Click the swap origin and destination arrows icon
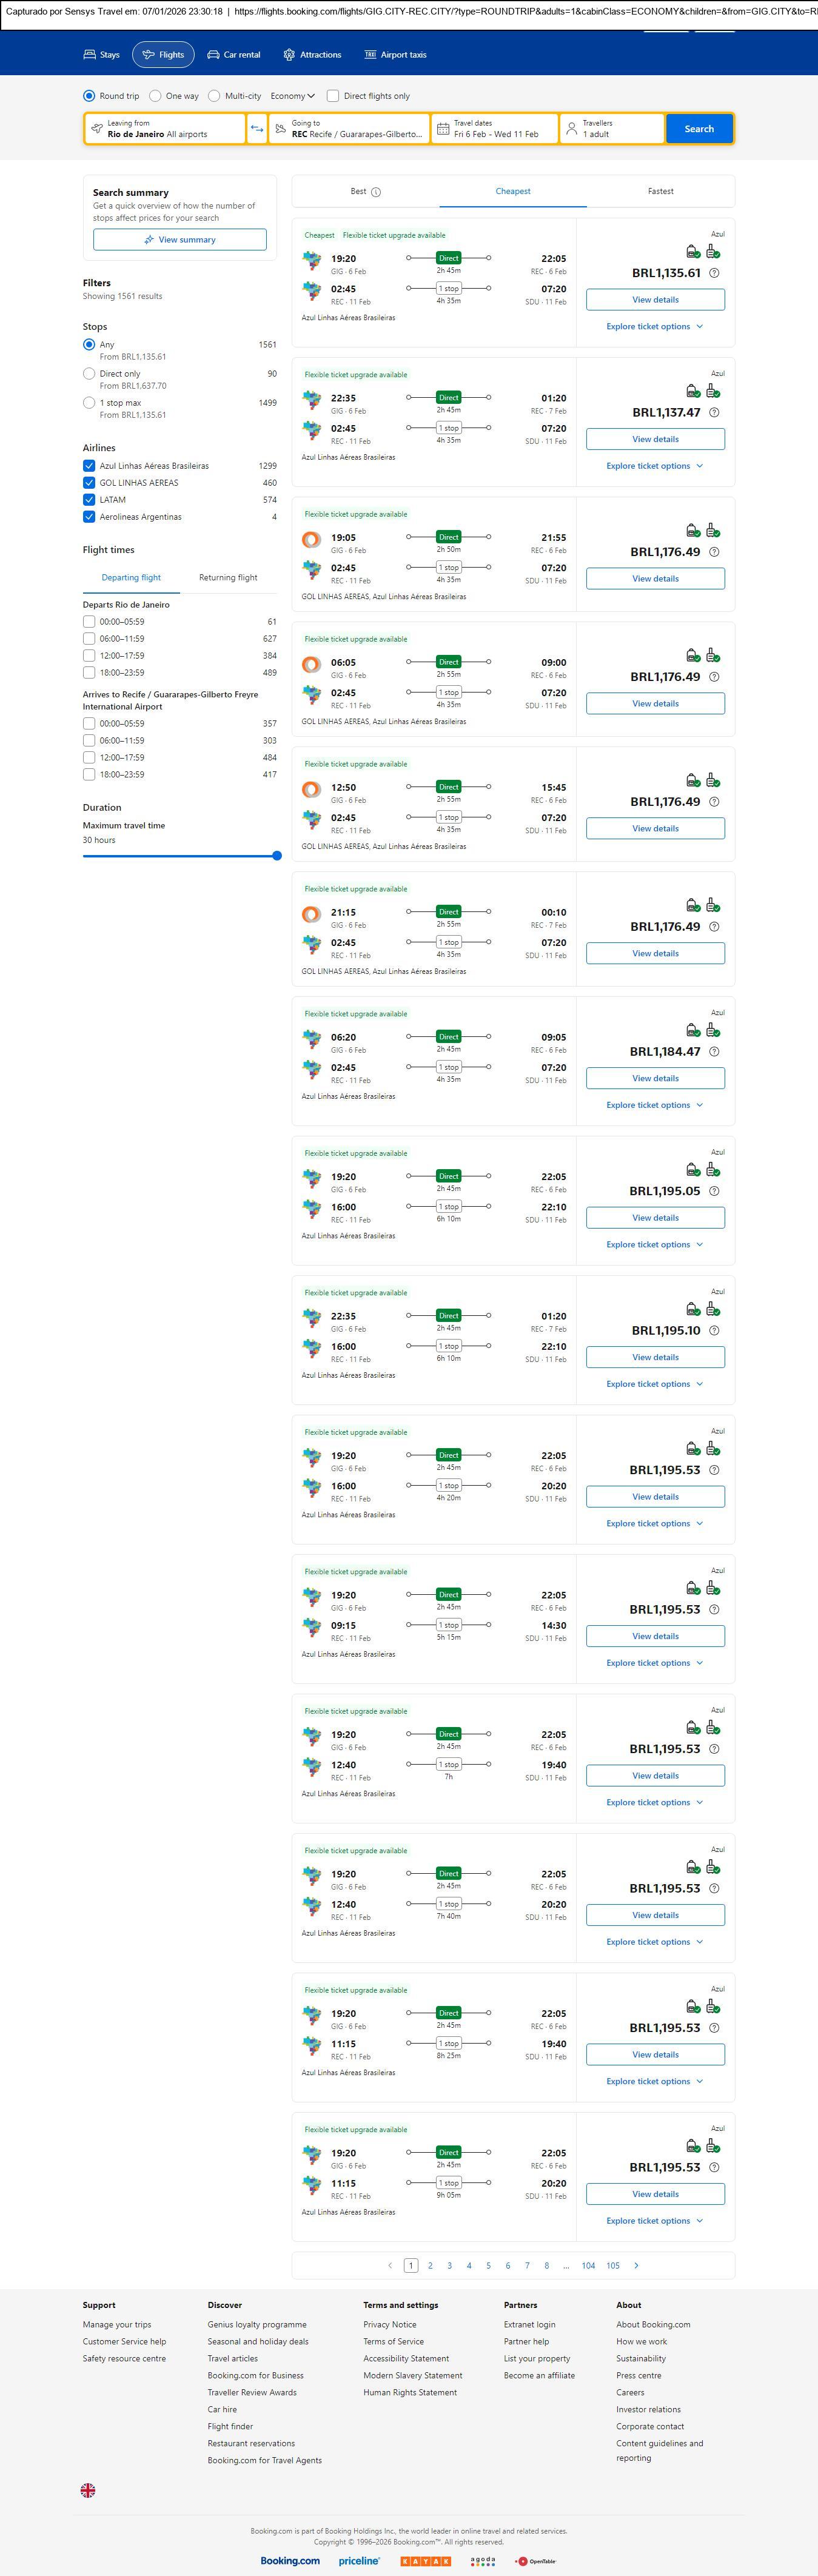This screenshot has width=818, height=2576. pos(257,129)
